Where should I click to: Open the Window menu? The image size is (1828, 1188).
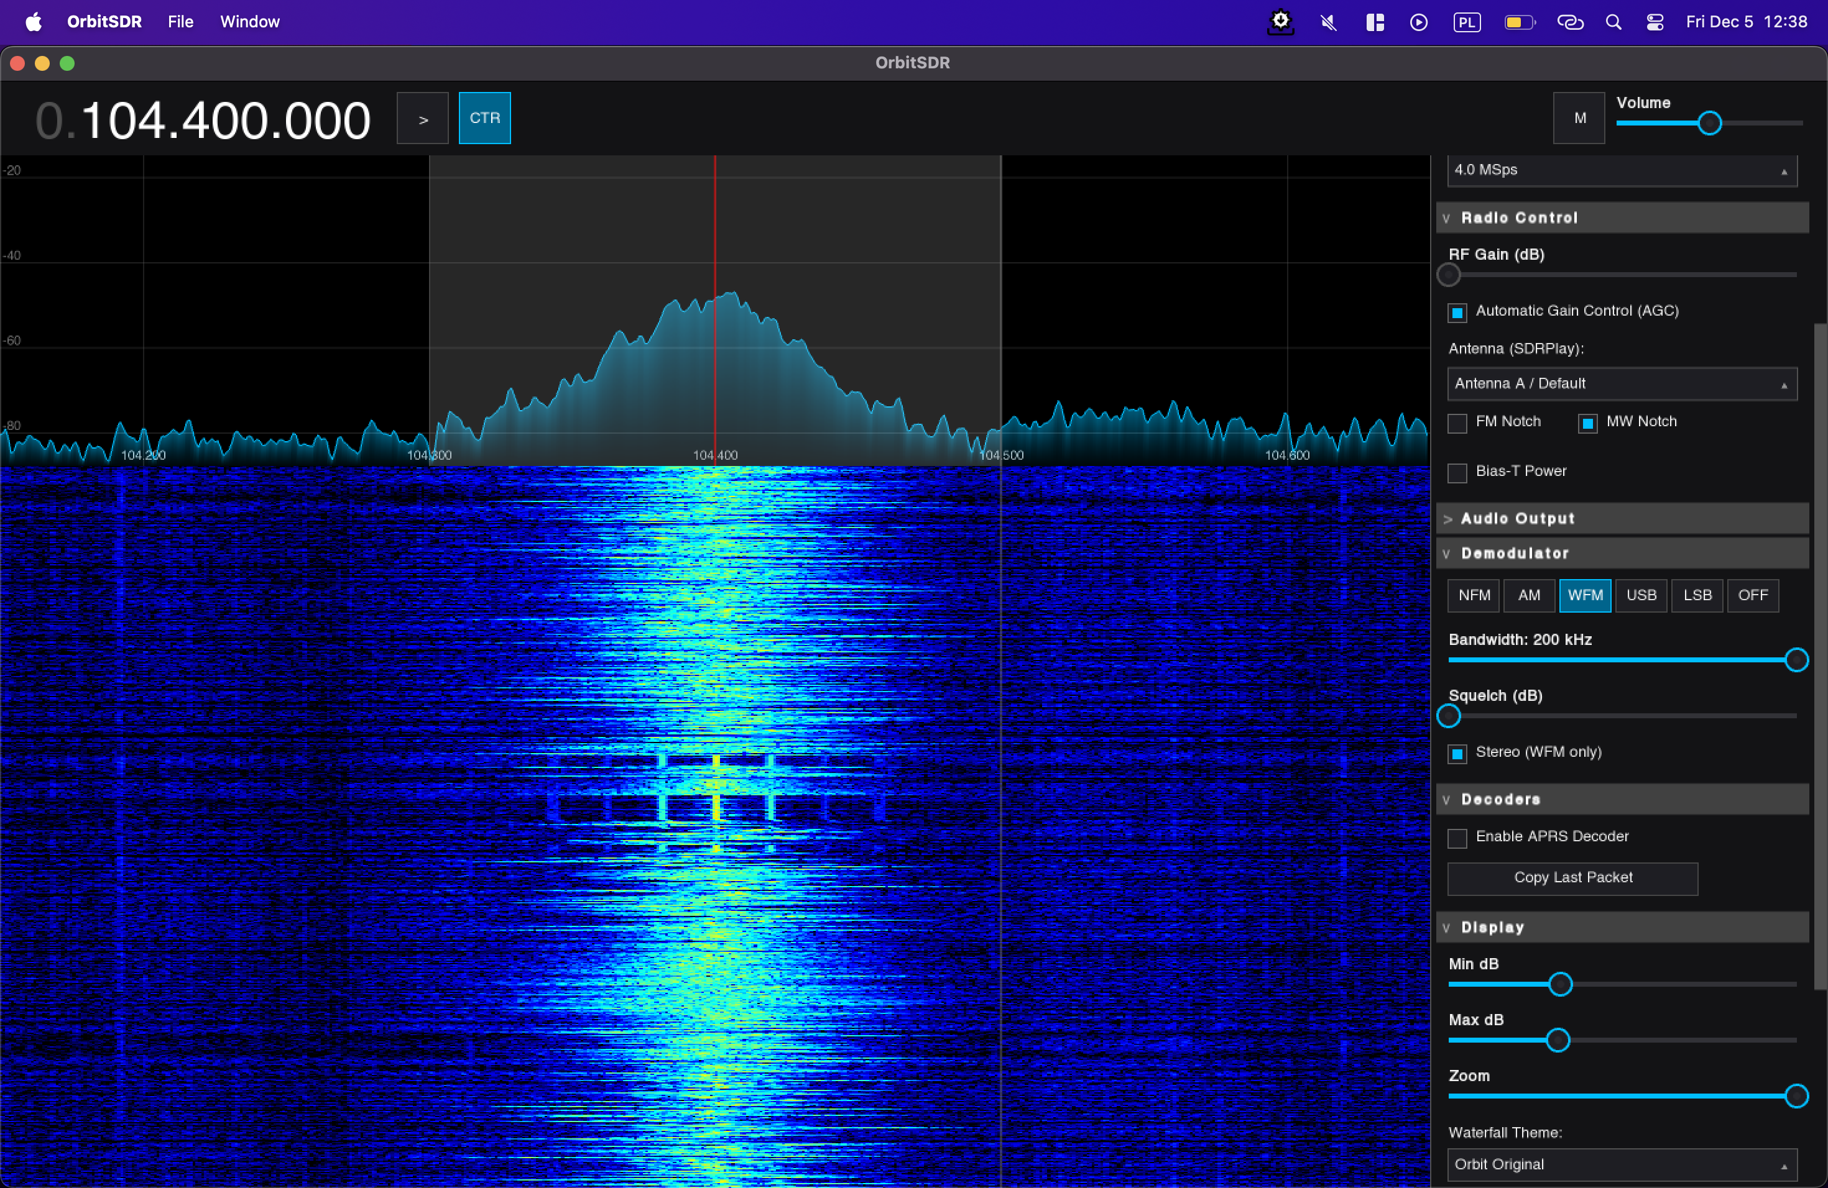[x=249, y=22]
